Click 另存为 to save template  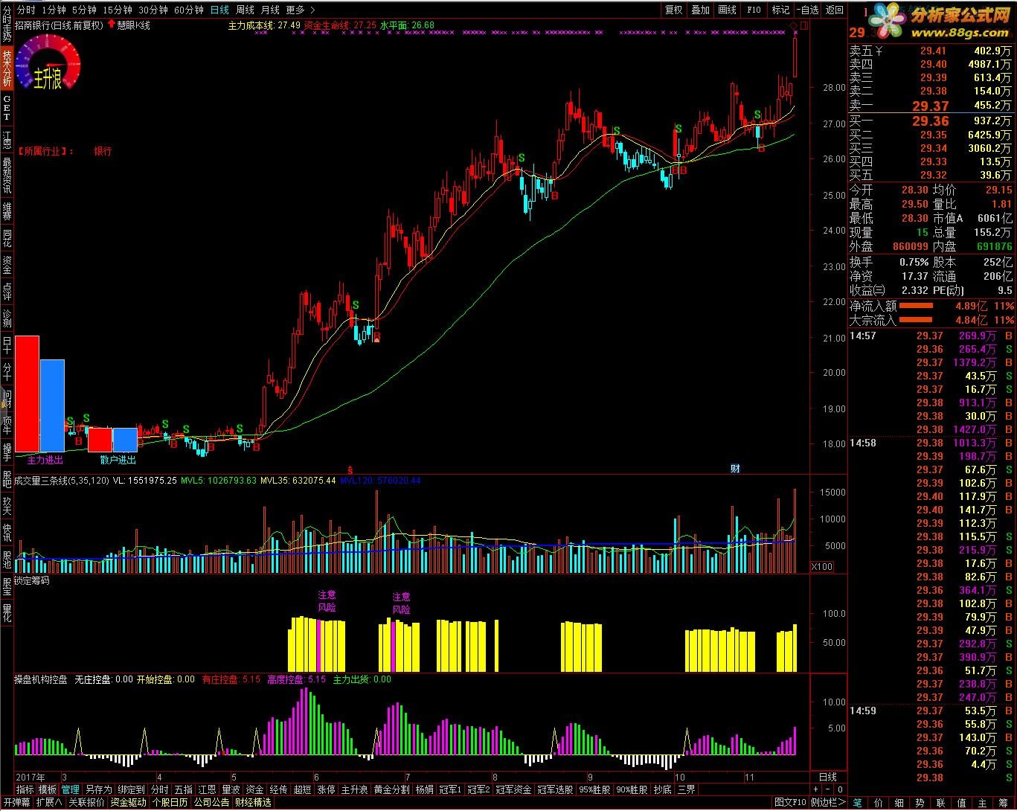coord(98,789)
